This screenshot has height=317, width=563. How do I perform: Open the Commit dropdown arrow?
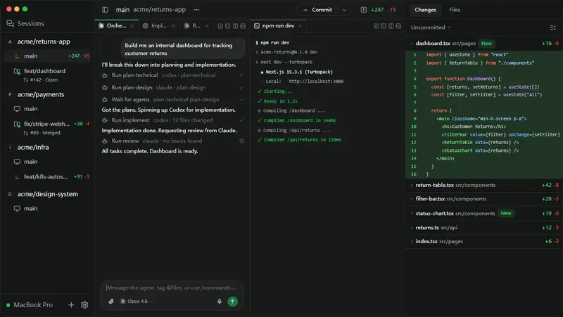point(344,10)
